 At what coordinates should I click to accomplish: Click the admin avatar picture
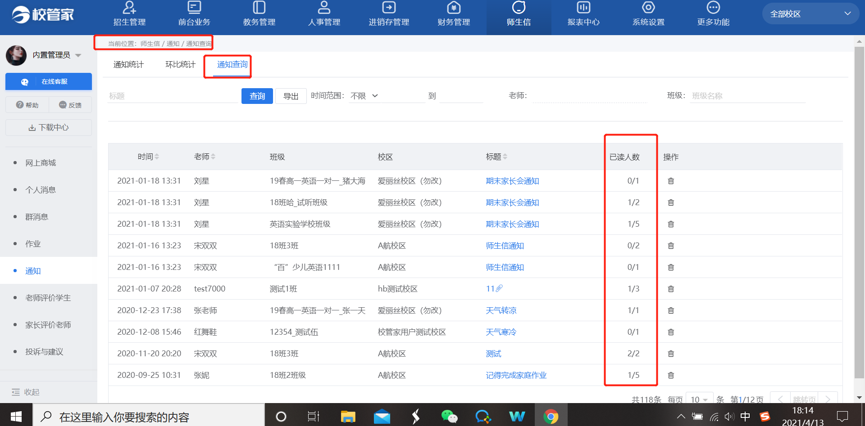pyautogui.click(x=16, y=55)
